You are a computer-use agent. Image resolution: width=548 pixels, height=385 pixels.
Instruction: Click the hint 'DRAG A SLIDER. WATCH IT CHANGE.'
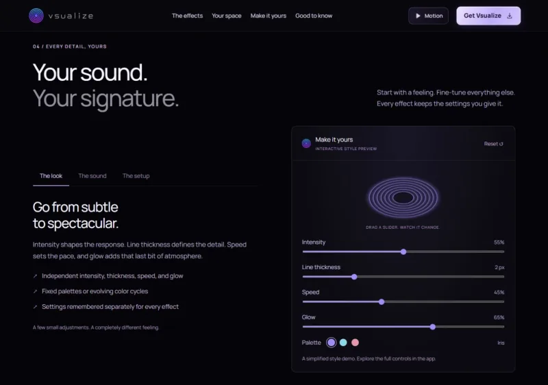pos(403,227)
